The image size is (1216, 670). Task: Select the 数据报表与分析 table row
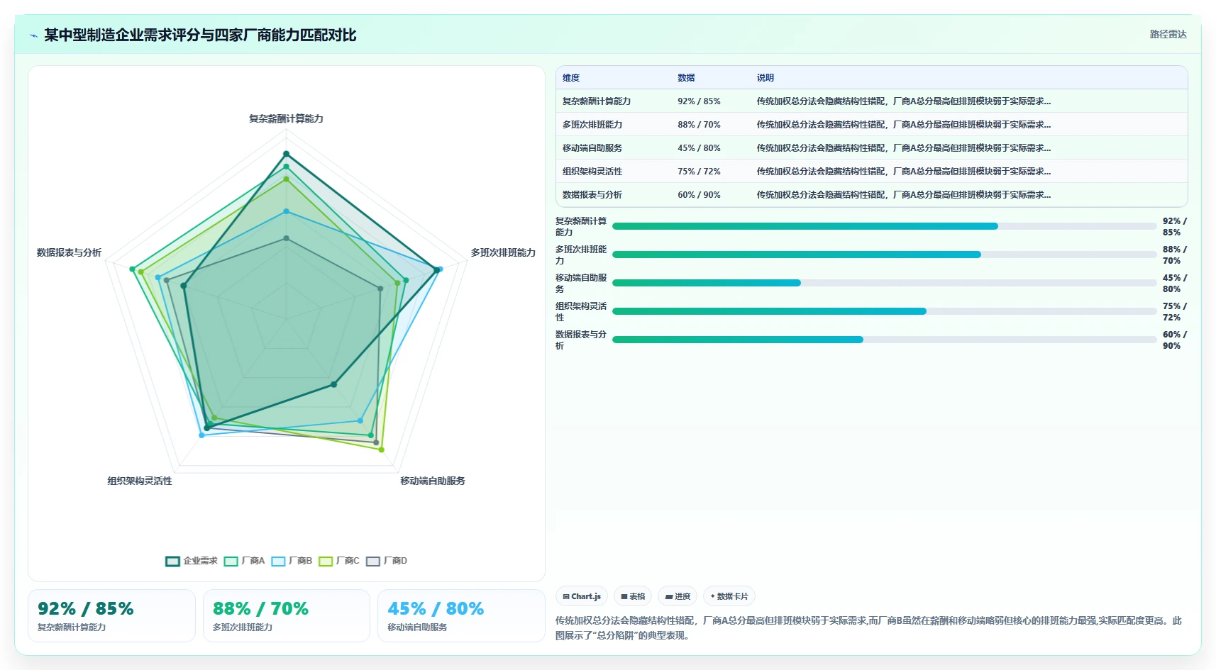(x=871, y=195)
